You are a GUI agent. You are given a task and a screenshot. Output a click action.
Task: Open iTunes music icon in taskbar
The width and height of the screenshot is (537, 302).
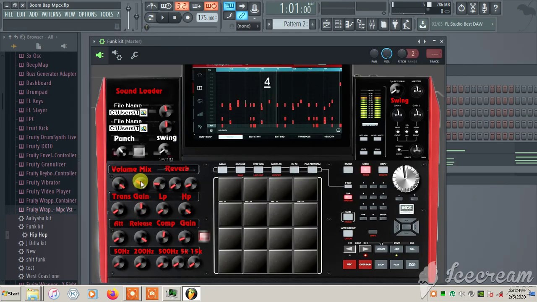click(x=53, y=294)
